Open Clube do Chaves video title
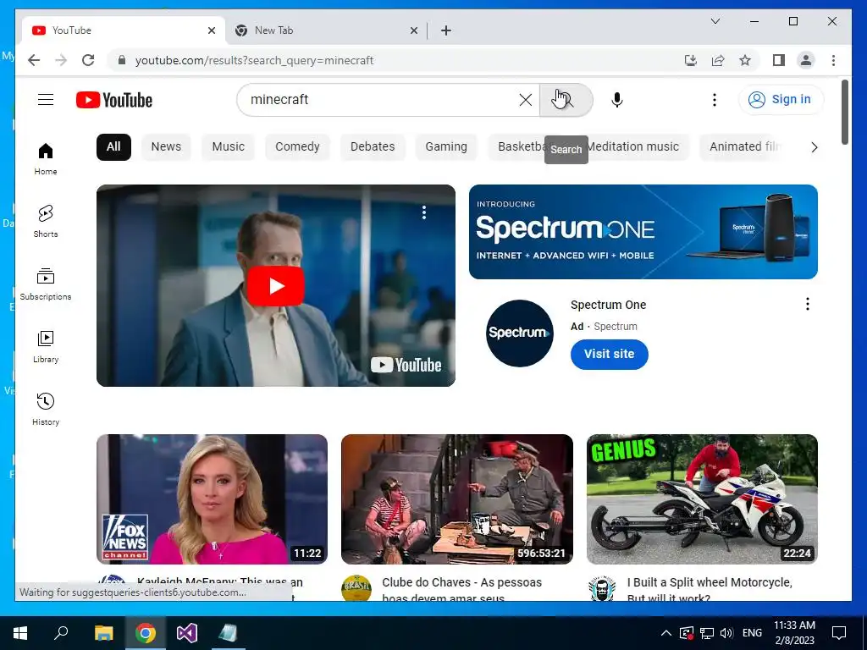Screen dimensions: 867x650 (x=461, y=589)
